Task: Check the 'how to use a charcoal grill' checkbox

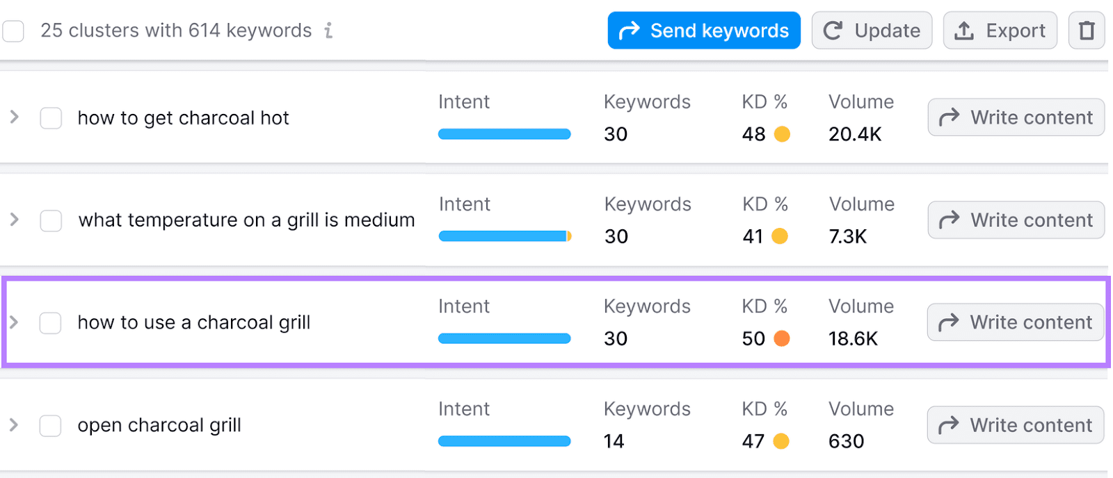Action: click(x=50, y=323)
